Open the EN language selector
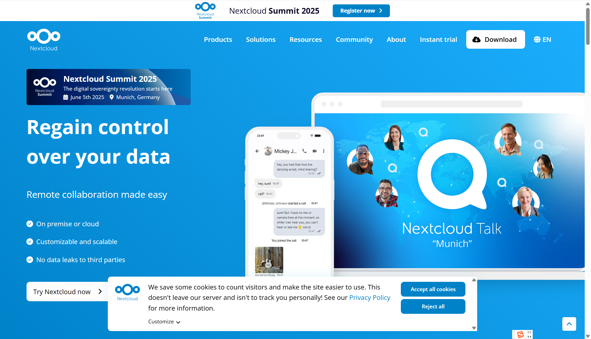591x339 pixels. [x=546, y=39]
